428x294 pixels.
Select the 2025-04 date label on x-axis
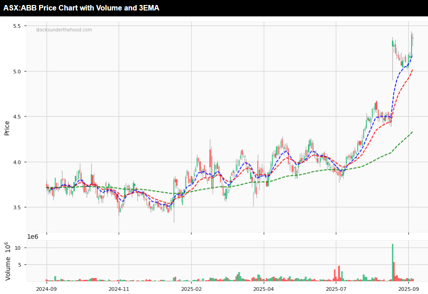pos(263,289)
